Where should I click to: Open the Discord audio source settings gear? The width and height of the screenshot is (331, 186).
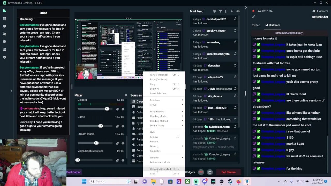point(123,109)
